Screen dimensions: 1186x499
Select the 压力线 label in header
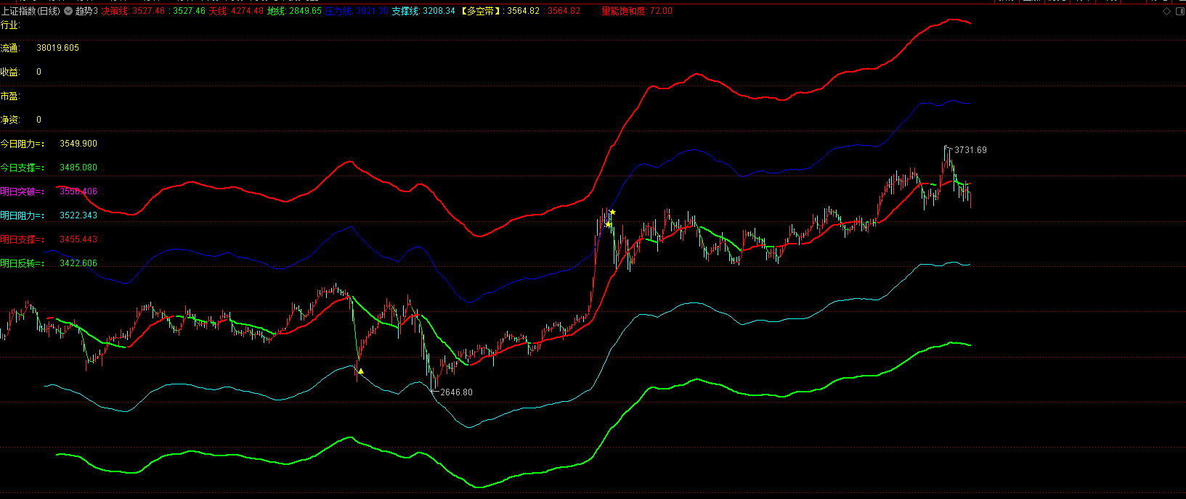pos(356,12)
